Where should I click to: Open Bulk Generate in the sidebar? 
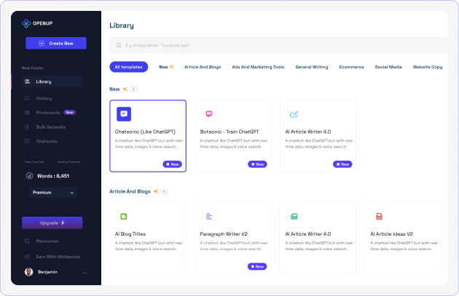click(x=50, y=127)
